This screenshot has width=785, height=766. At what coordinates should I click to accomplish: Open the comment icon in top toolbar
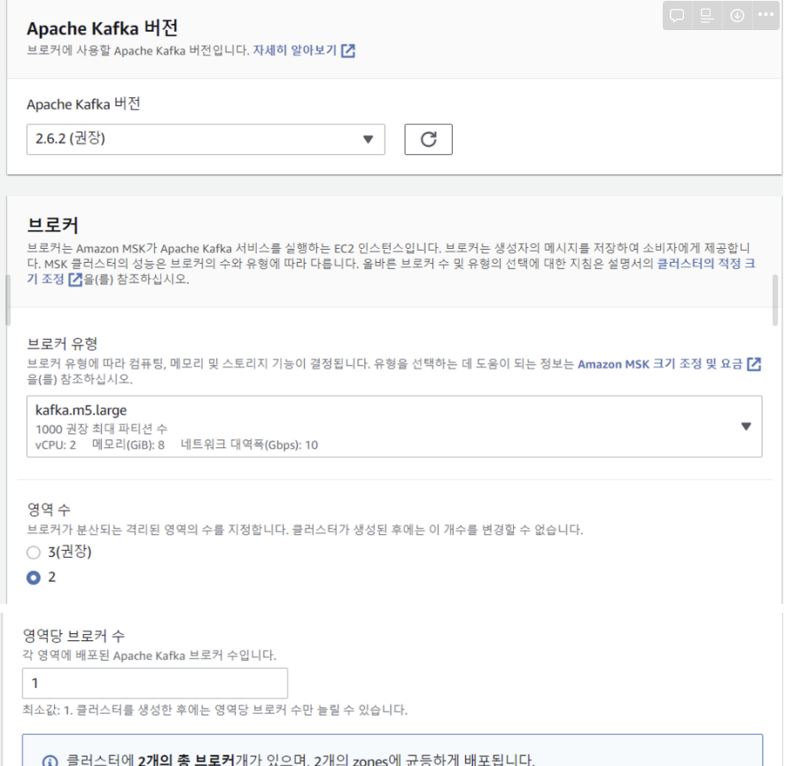pos(677,16)
